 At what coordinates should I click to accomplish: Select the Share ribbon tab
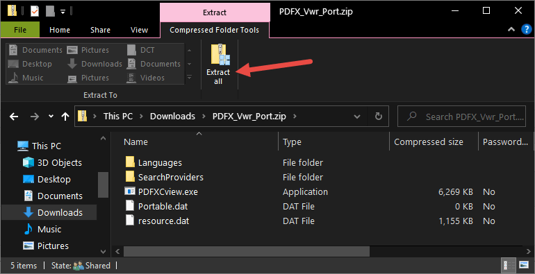[100, 30]
